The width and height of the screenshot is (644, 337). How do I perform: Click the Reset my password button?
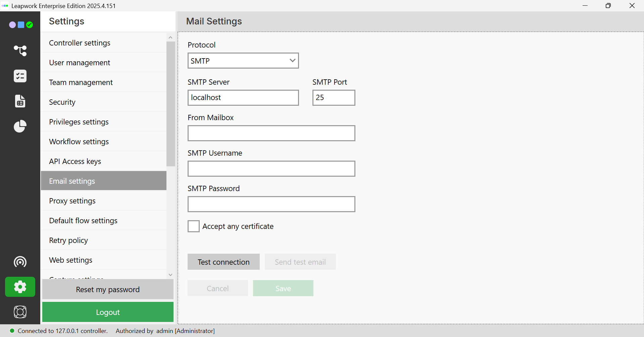pyautogui.click(x=108, y=289)
